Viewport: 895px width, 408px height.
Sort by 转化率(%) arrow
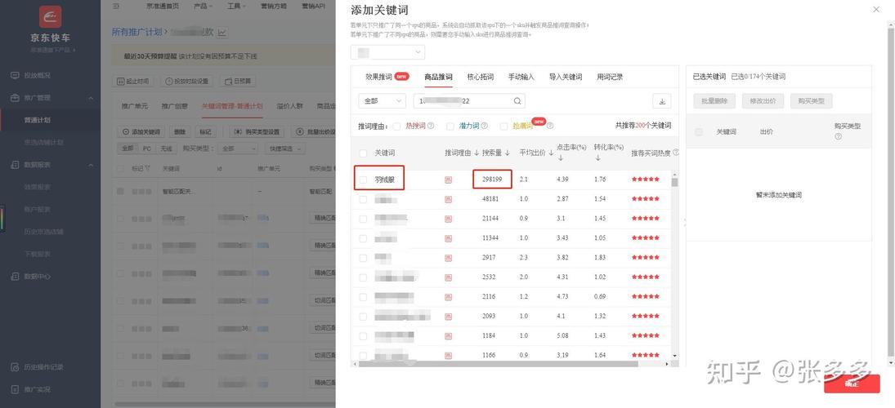[x=597, y=157]
